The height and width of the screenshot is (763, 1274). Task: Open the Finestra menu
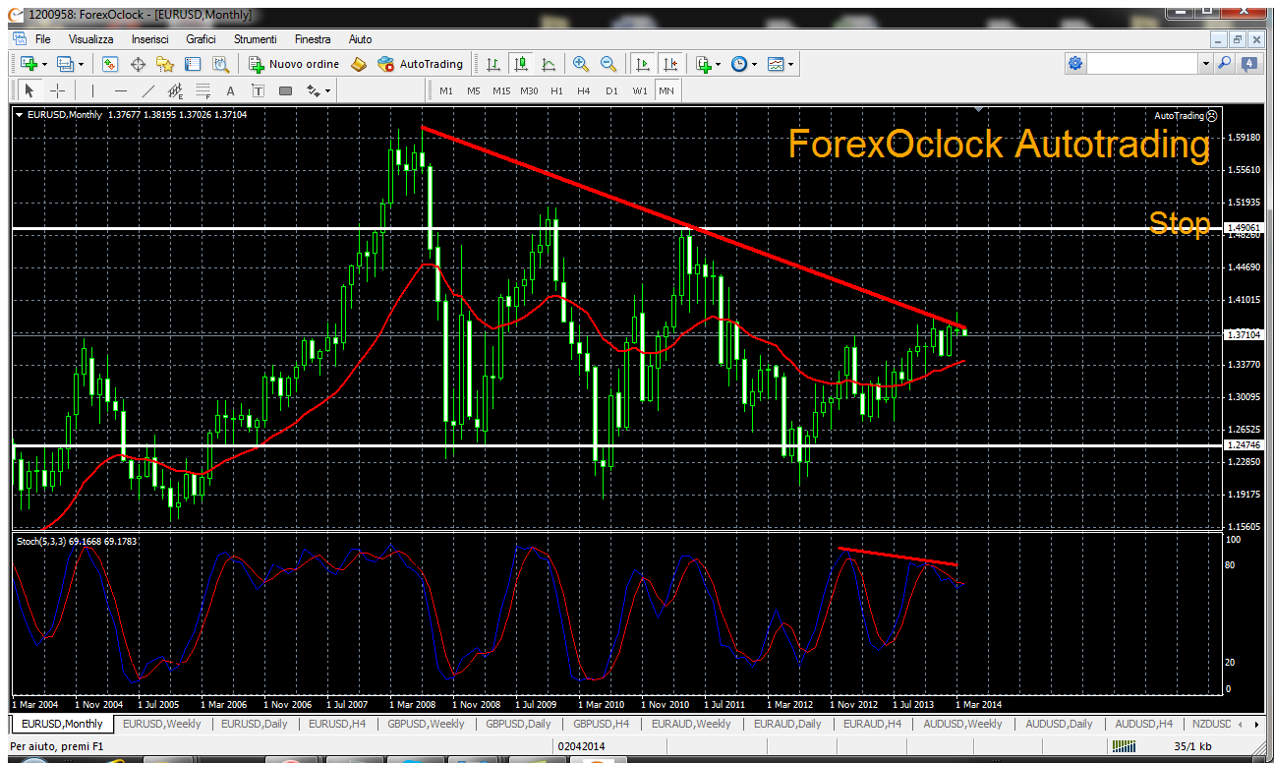pos(313,39)
